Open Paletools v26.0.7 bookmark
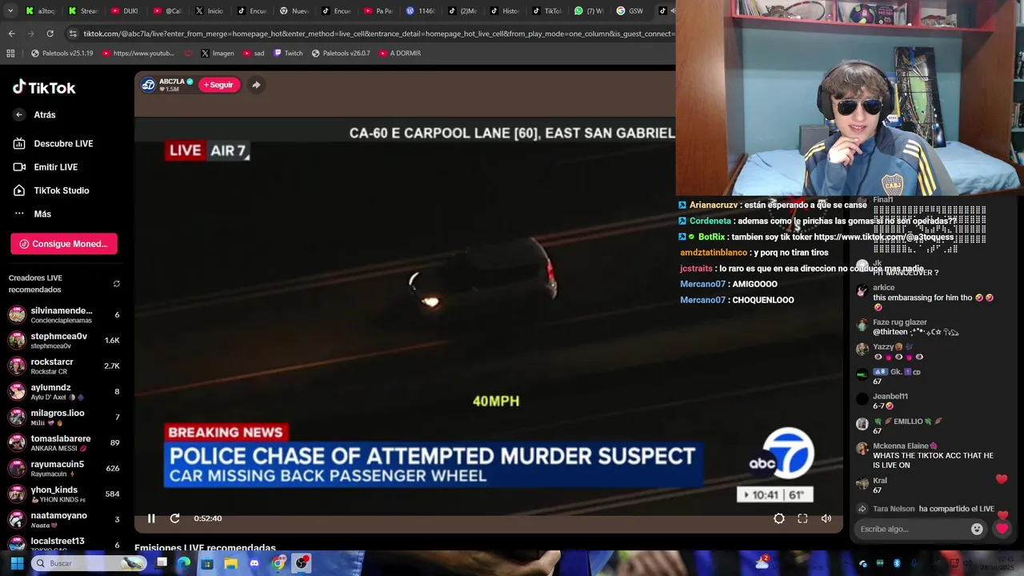Image resolution: width=1024 pixels, height=576 pixels. point(341,54)
